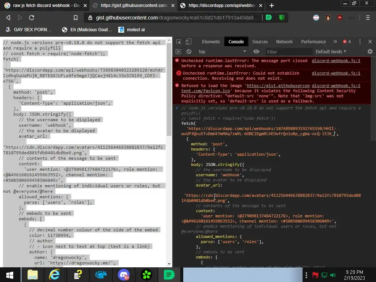Open the user avatar profile icon
This screenshot has width=376, height=282.
(328, 18)
